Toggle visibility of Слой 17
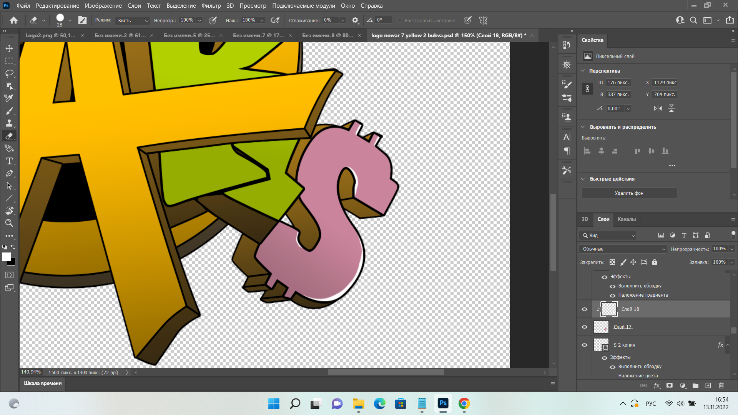 coord(585,327)
